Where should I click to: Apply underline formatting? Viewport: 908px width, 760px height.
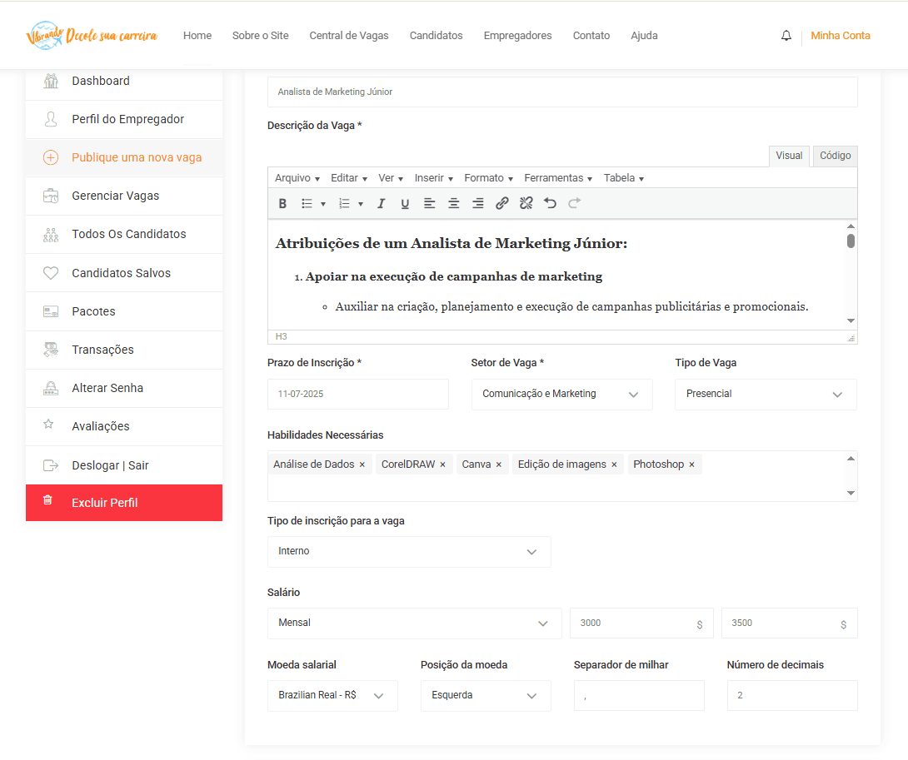(405, 204)
